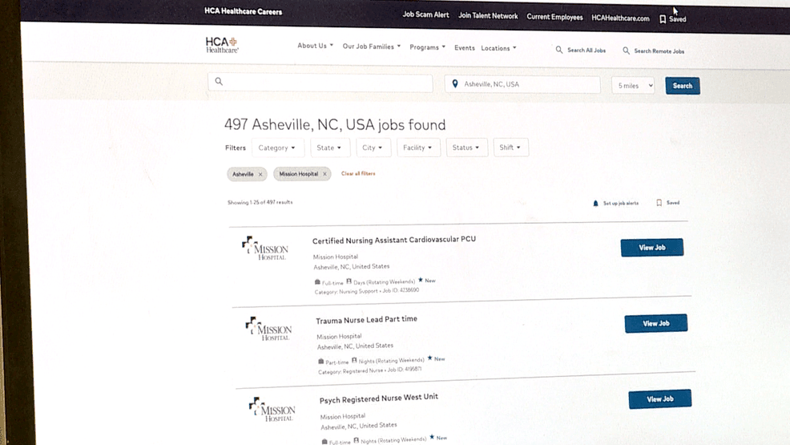Click the Join Talent Network link

(x=488, y=15)
